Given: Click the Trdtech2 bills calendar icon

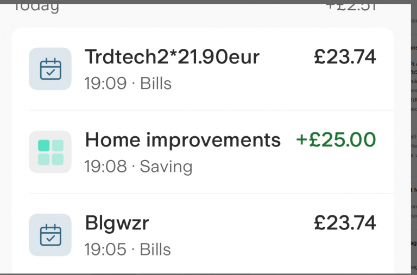Looking at the screenshot, I should (x=50, y=69).
